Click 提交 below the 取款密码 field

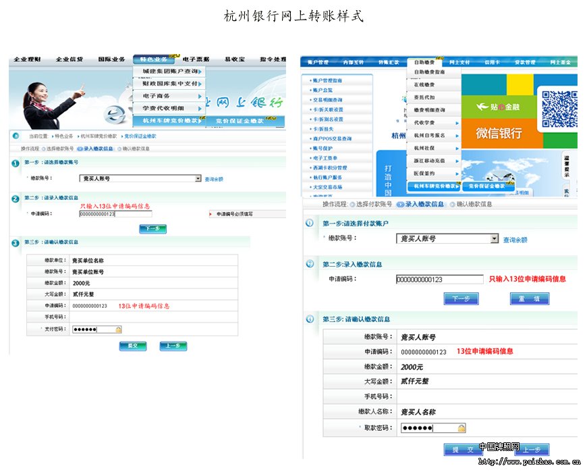click(463, 450)
